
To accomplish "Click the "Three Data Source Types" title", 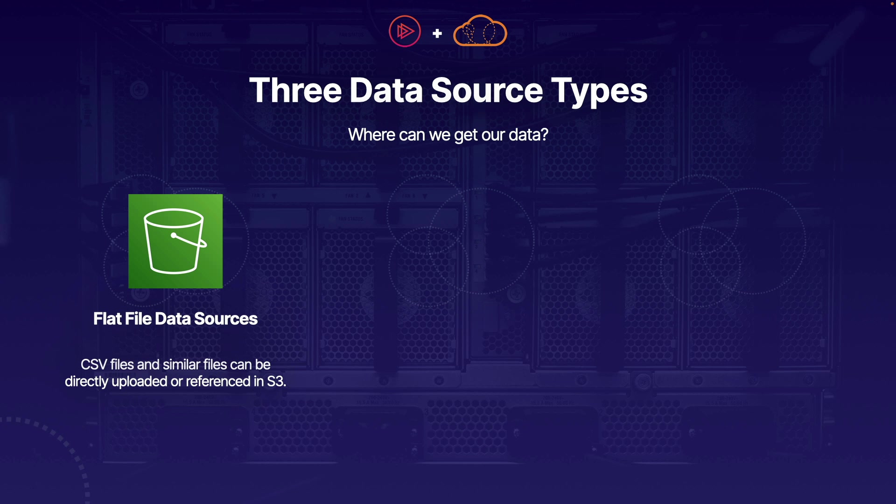I will pos(448,90).
